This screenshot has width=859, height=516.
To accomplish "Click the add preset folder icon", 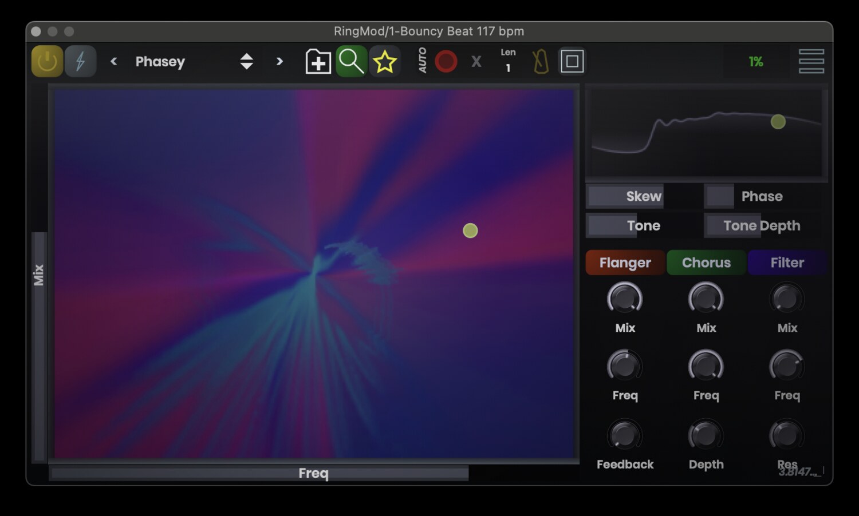I will click(318, 61).
